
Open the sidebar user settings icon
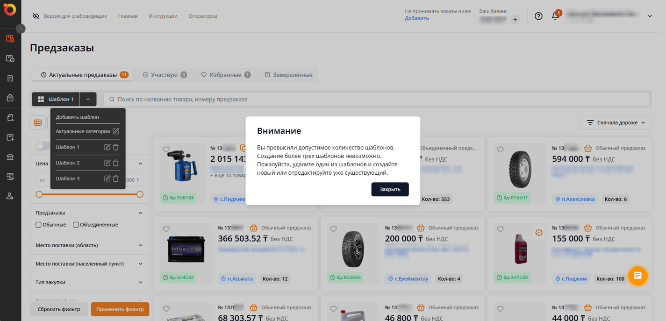point(10,196)
